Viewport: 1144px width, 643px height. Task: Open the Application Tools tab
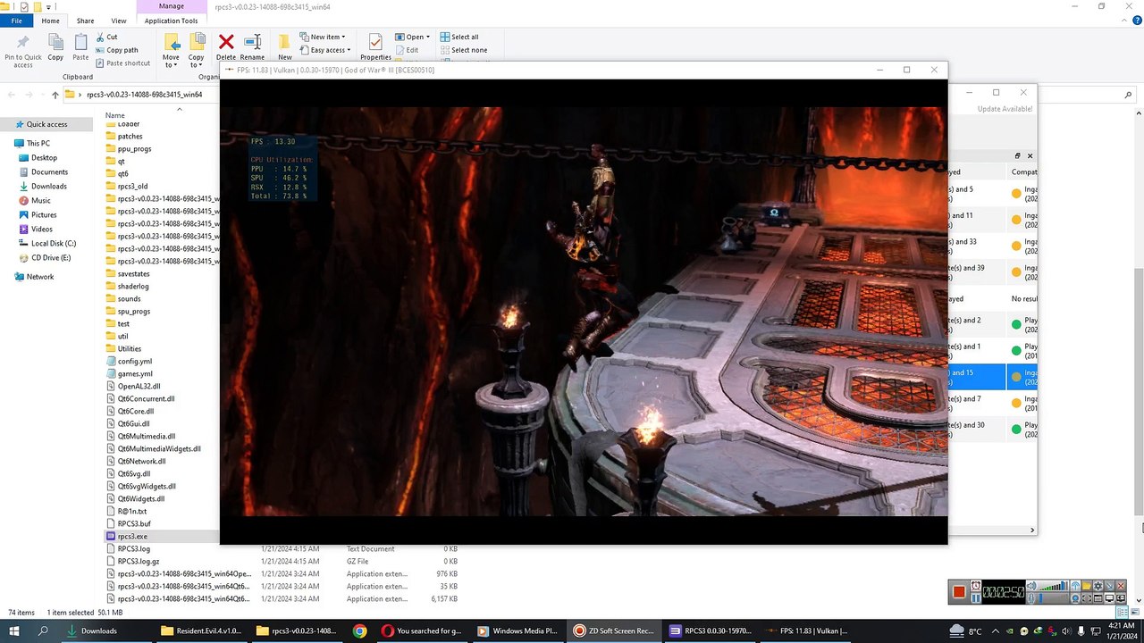coord(171,21)
